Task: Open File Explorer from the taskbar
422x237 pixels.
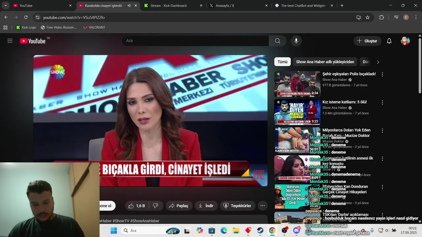Action: (x=236, y=230)
